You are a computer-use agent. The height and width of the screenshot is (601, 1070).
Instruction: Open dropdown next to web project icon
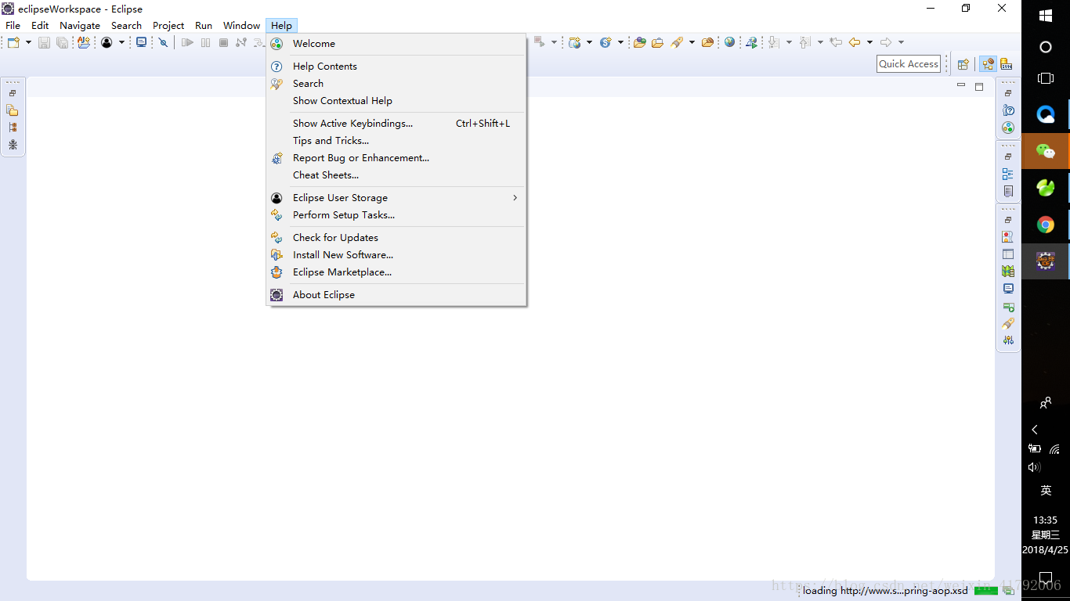click(x=589, y=42)
